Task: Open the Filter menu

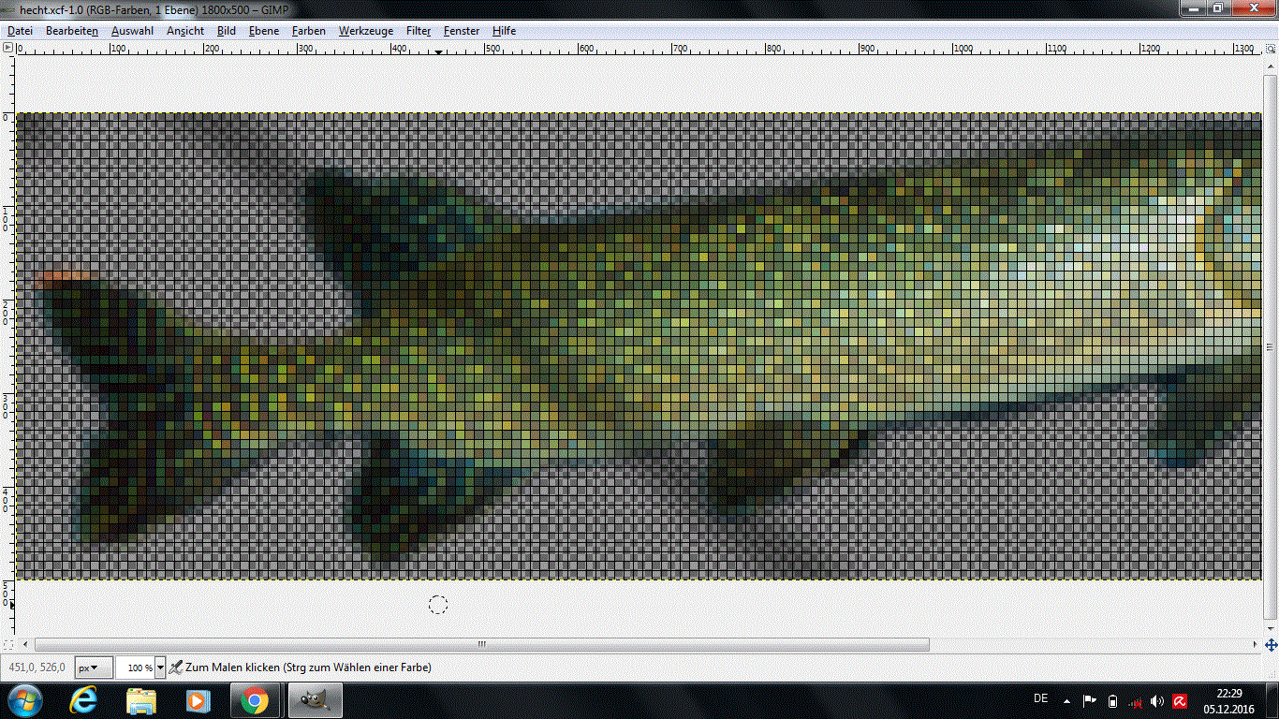Action: [419, 31]
